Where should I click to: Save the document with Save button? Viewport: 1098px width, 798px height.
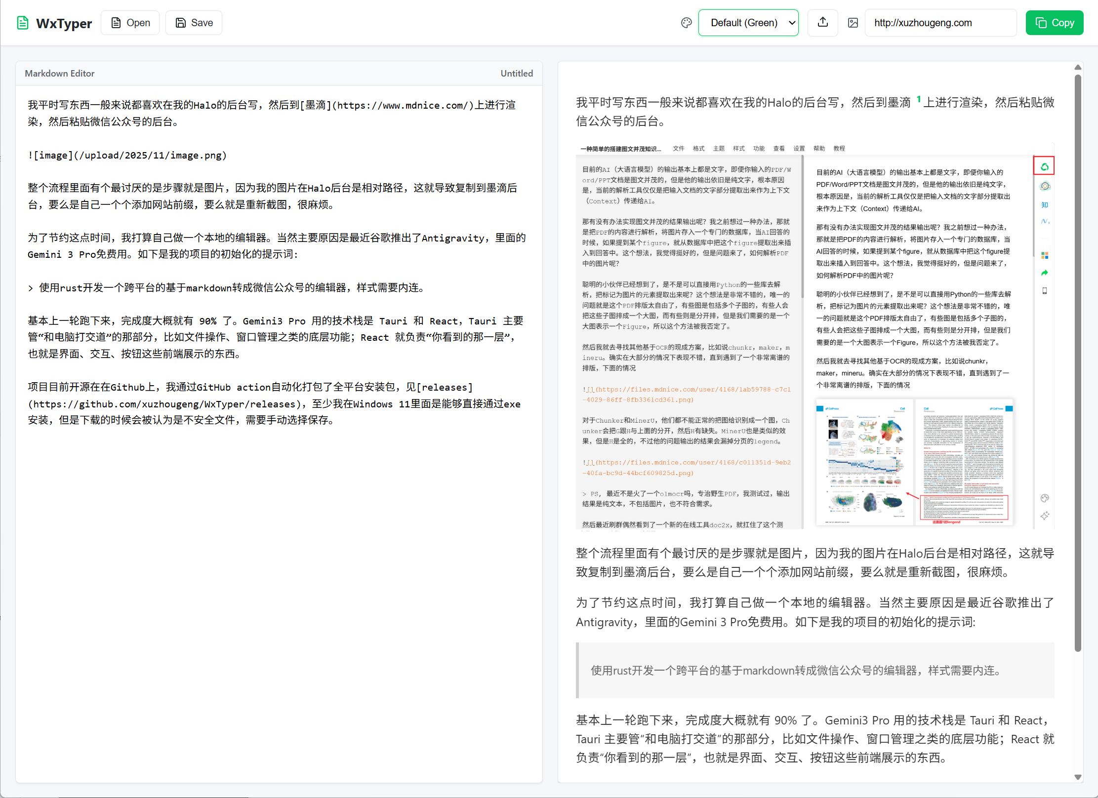[194, 23]
